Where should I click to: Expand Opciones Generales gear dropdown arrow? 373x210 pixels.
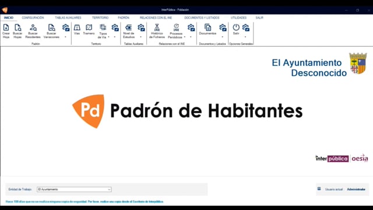[x=245, y=37]
